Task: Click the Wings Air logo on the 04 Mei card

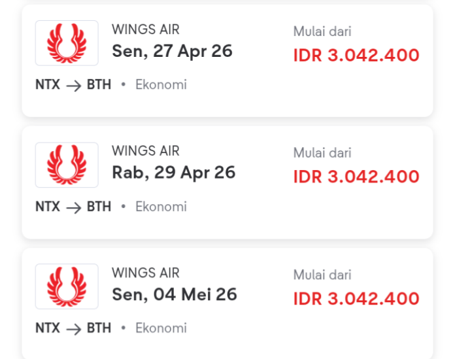Action: pyautogui.click(x=67, y=286)
